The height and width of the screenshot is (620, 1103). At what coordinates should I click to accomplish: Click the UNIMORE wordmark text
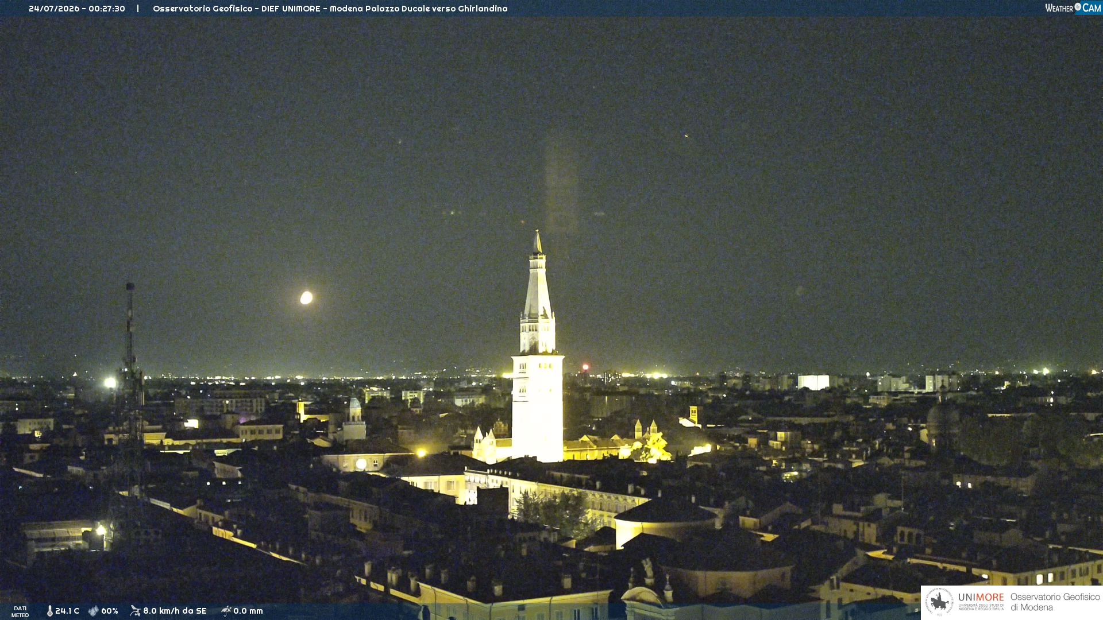tap(981, 598)
